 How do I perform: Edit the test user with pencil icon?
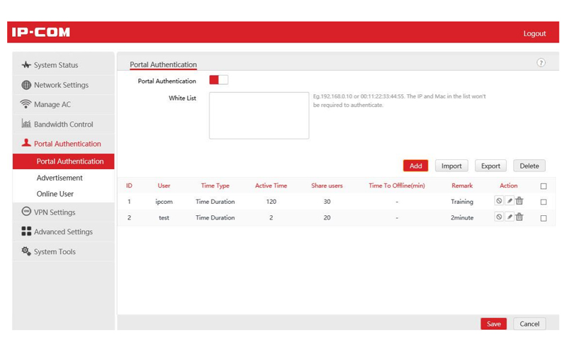point(509,217)
